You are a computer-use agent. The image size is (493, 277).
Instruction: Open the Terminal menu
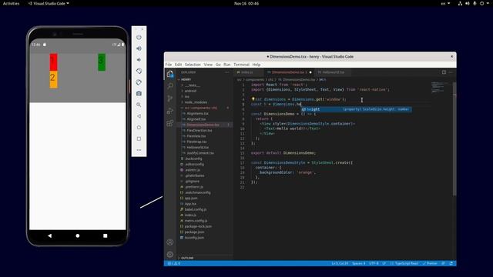[241, 65]
